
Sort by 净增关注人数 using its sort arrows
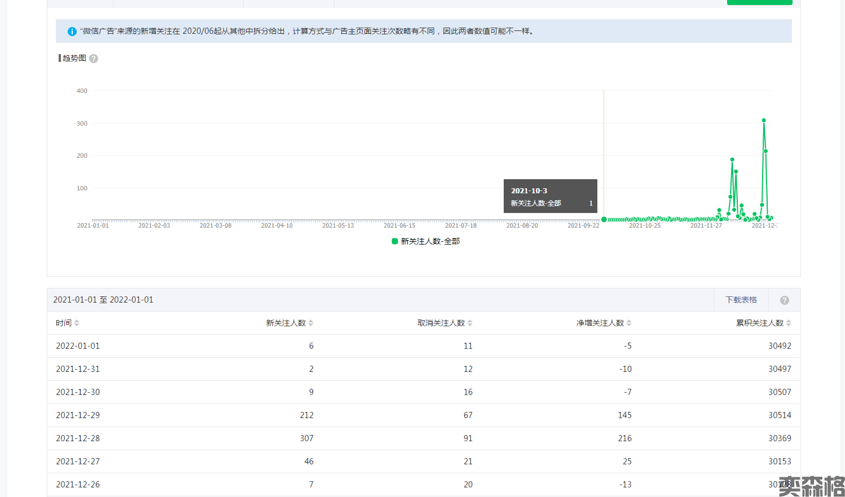(629, 323)
